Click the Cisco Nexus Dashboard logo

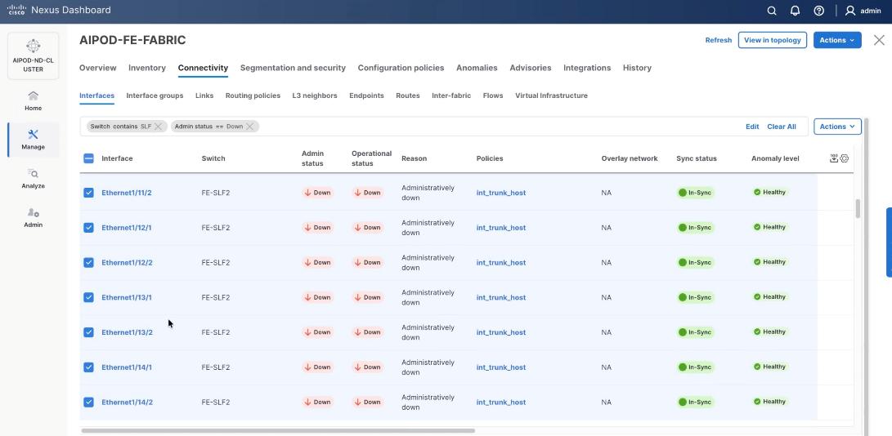[59, 11]
